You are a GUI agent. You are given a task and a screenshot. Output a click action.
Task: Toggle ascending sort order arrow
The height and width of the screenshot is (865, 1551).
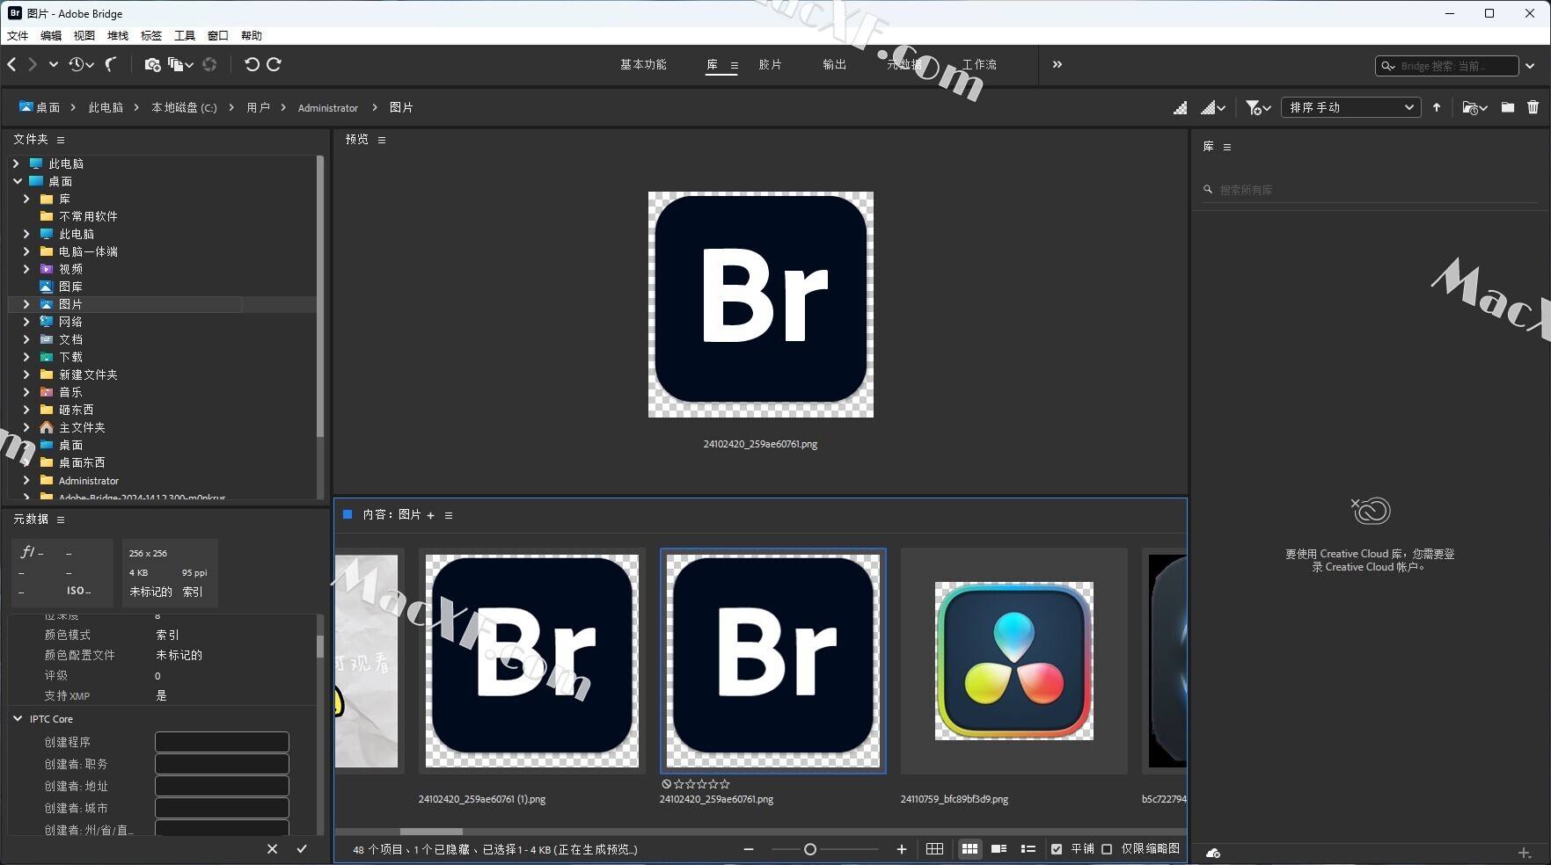click(1437, 107)
